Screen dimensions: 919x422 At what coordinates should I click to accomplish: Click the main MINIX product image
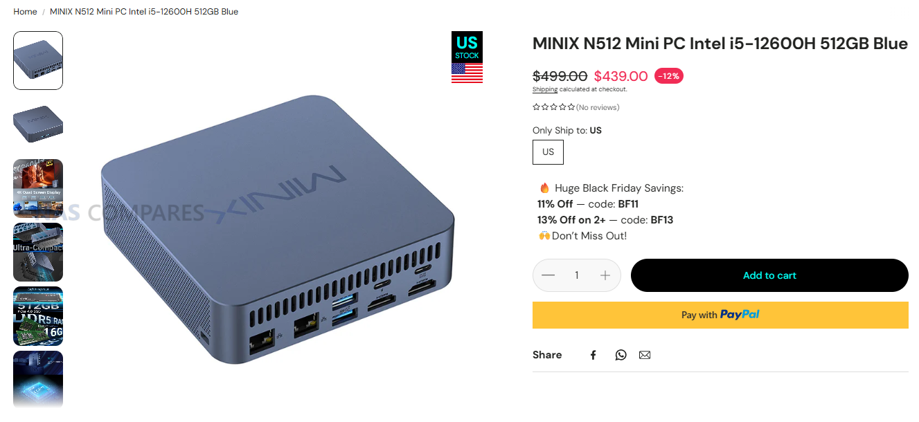point(277,228)
